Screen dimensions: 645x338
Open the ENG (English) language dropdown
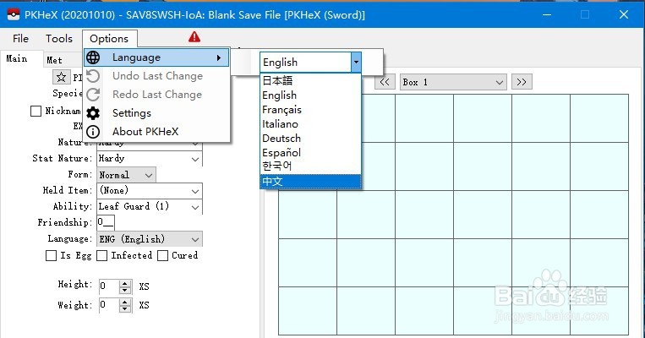[150, 239]
